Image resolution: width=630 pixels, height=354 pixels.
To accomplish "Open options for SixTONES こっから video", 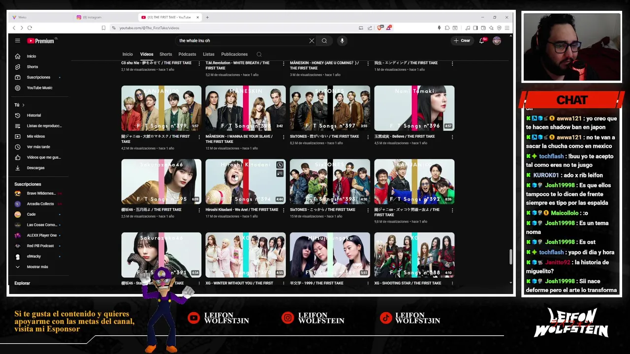I will (x=368, y=210).
